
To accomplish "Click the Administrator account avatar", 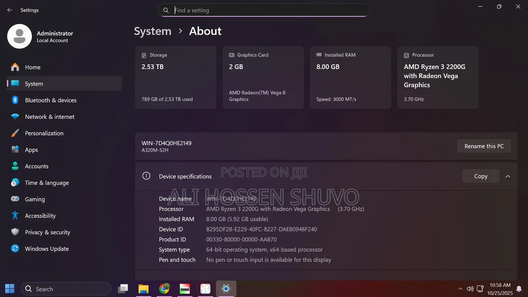I will click(x=19, y=36).
